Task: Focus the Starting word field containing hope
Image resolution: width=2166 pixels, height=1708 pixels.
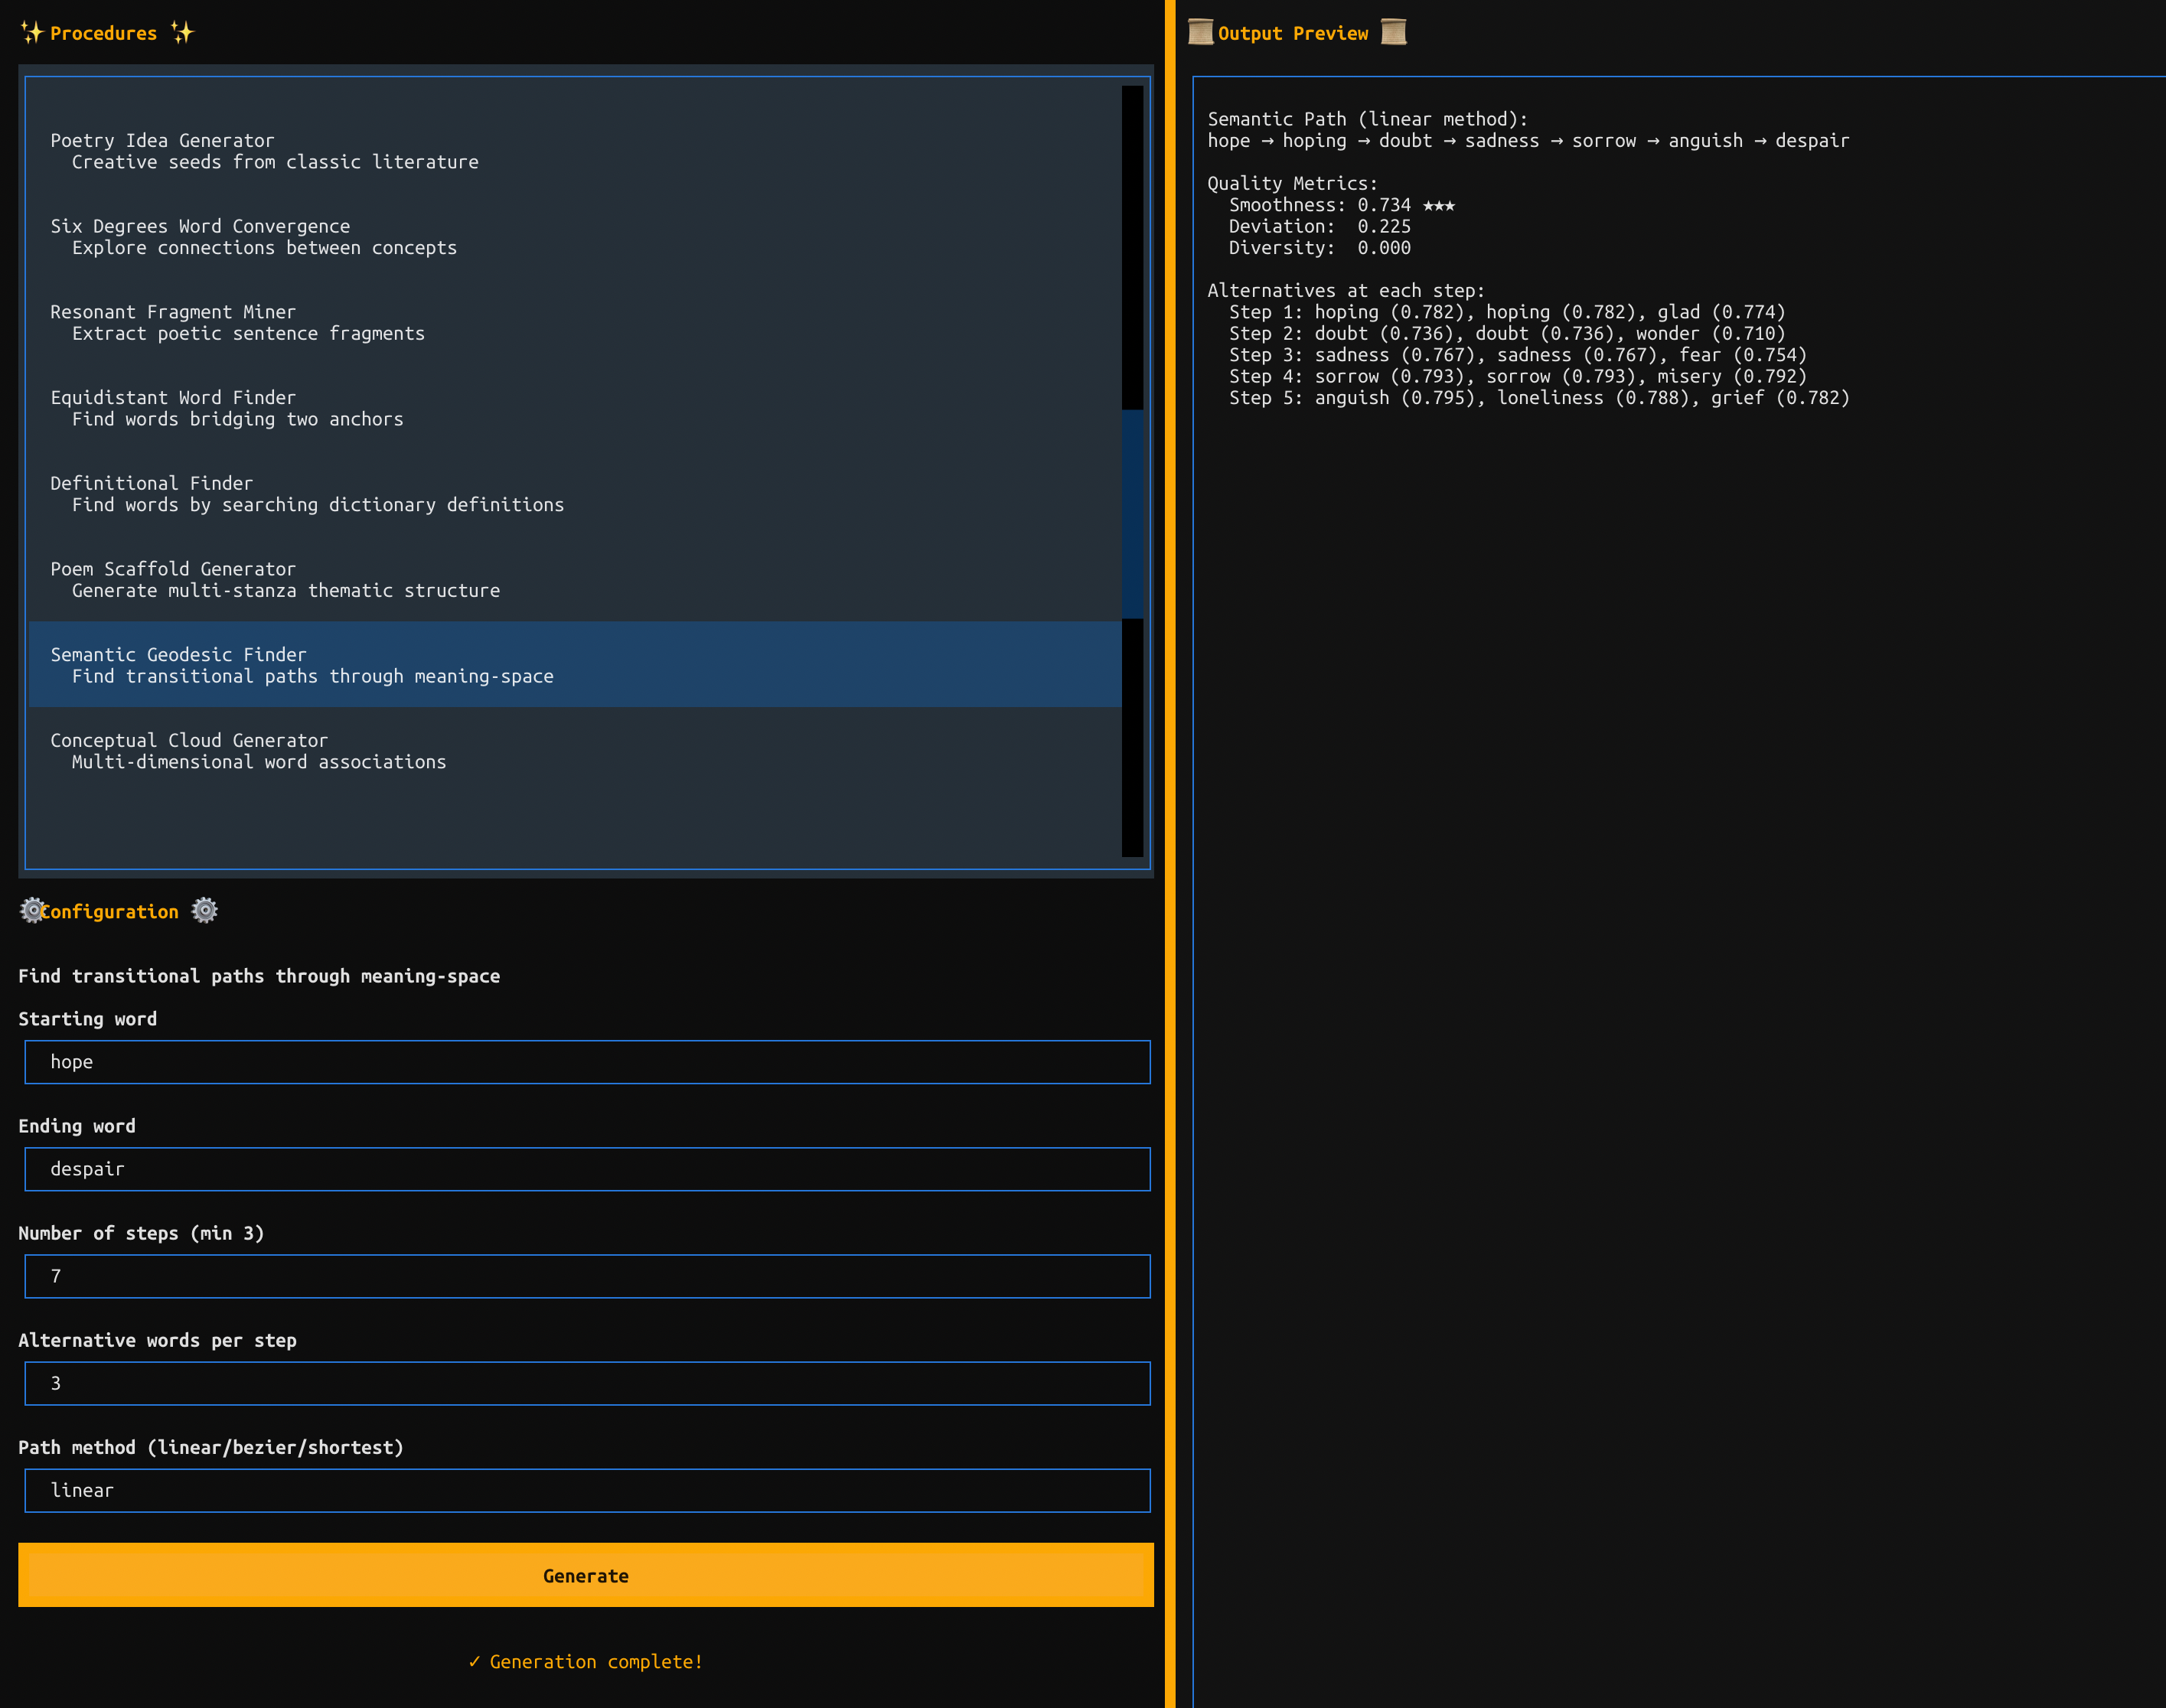Action: tap(587, 1062)
